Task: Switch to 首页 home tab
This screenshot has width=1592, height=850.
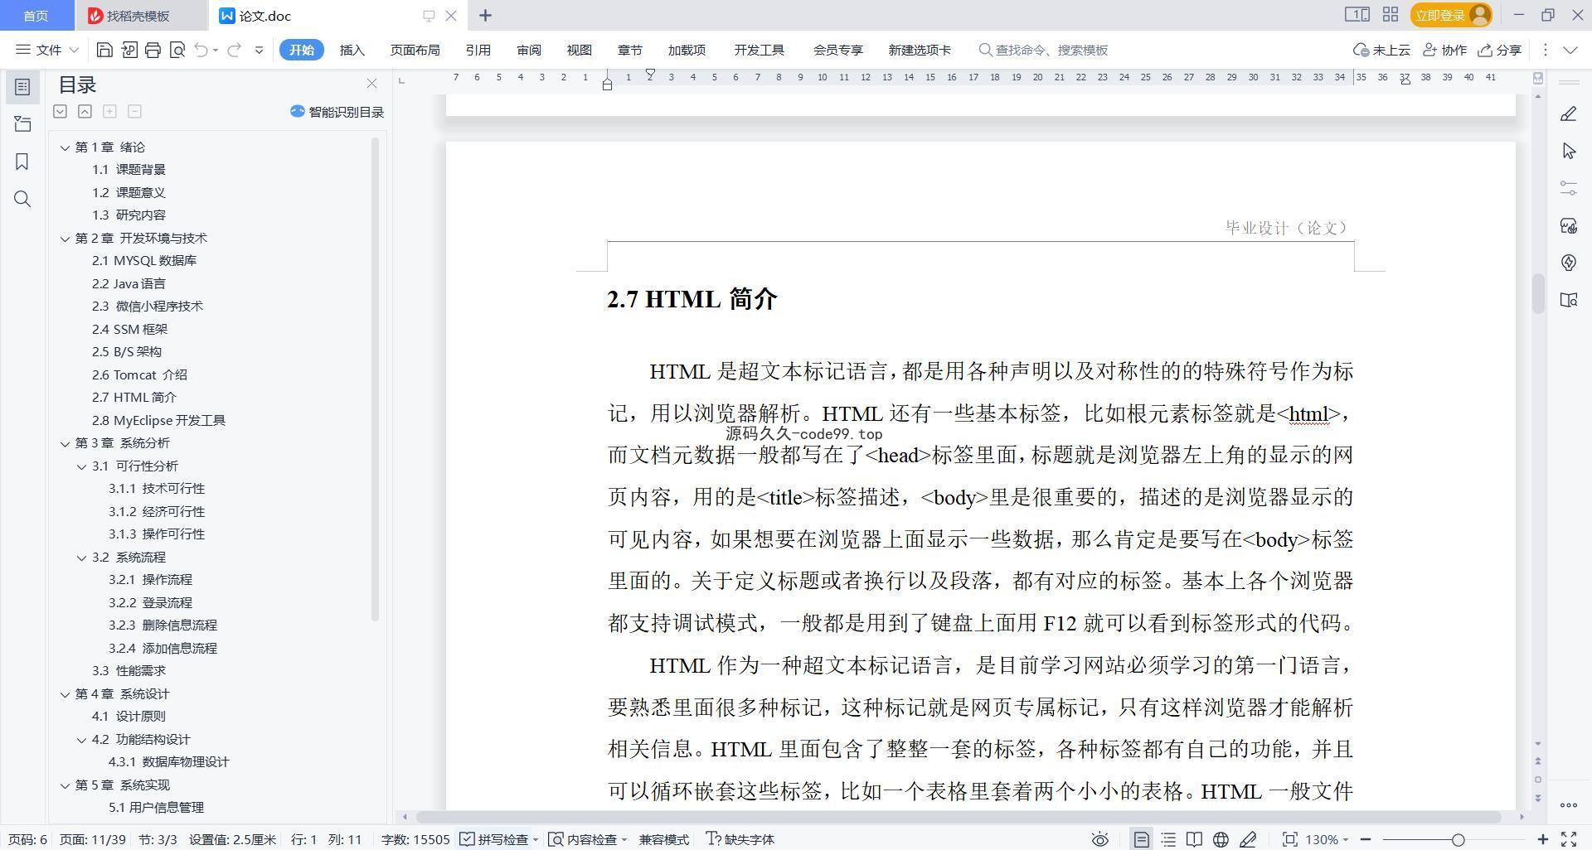Action: (x=36, y=16)
